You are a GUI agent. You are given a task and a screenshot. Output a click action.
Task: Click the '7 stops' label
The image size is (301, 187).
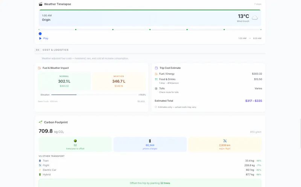click(x=258, y=4)
